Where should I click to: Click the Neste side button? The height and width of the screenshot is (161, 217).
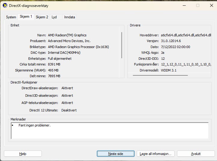(115, 154)
